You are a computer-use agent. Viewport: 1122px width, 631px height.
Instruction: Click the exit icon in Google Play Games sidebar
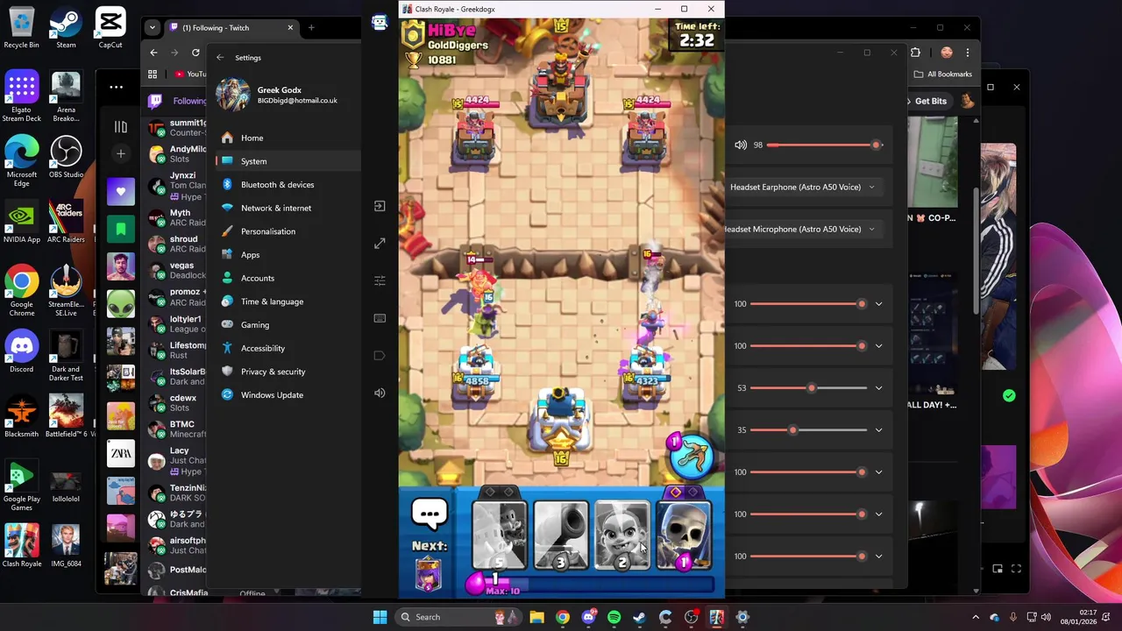click(380, 206)
